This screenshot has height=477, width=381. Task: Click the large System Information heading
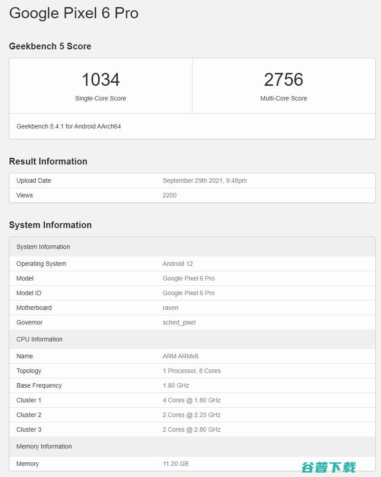click(x=50, y=225)
